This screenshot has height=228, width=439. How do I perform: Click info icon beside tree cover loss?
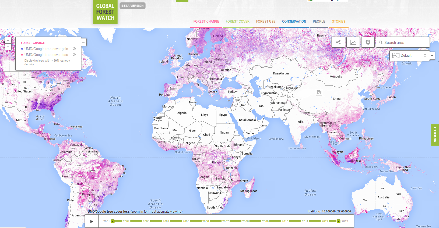(74, 55)
